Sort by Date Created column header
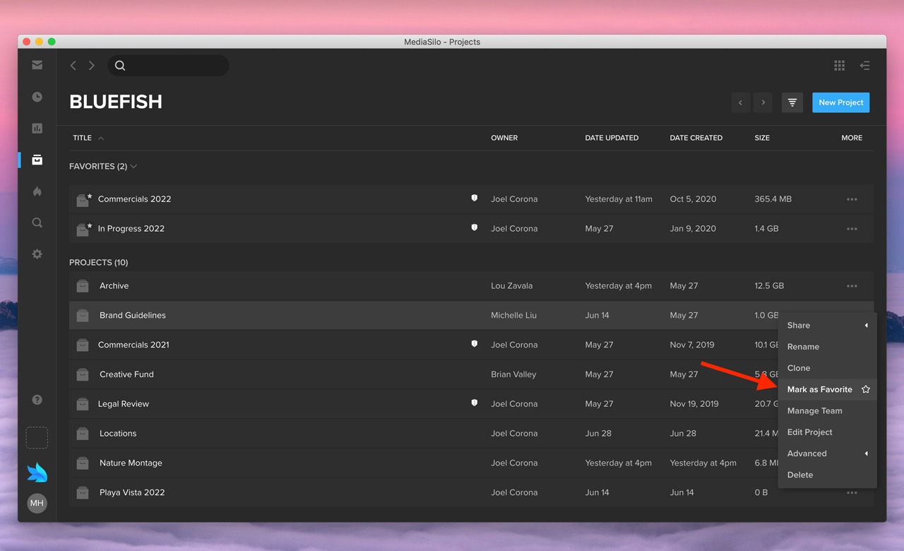This screenshot has height=551, width=904. pyautogui.click(x=696, y=138)
